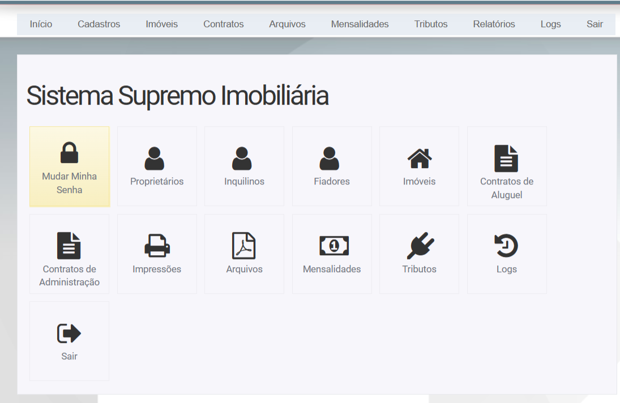The image size is (620, 403).
Task: Open Fiadores via its person icon
Action: point(329,158)
